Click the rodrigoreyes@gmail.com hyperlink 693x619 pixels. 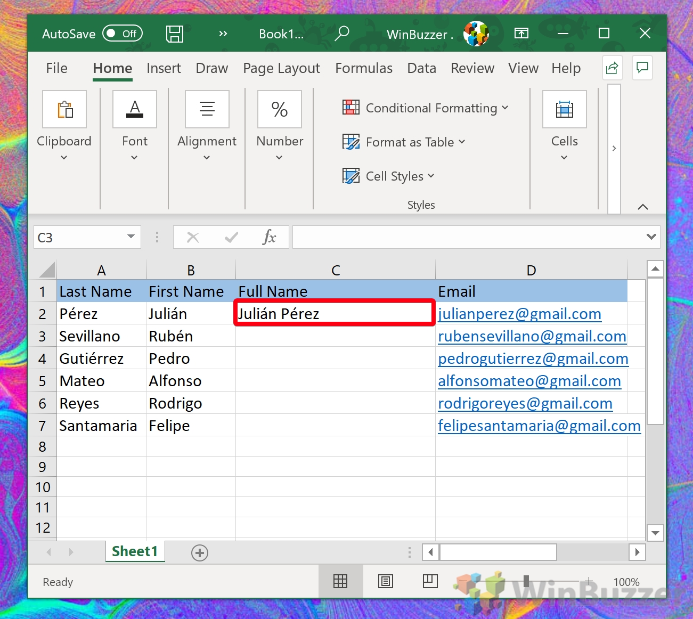(x=525, y=404)
